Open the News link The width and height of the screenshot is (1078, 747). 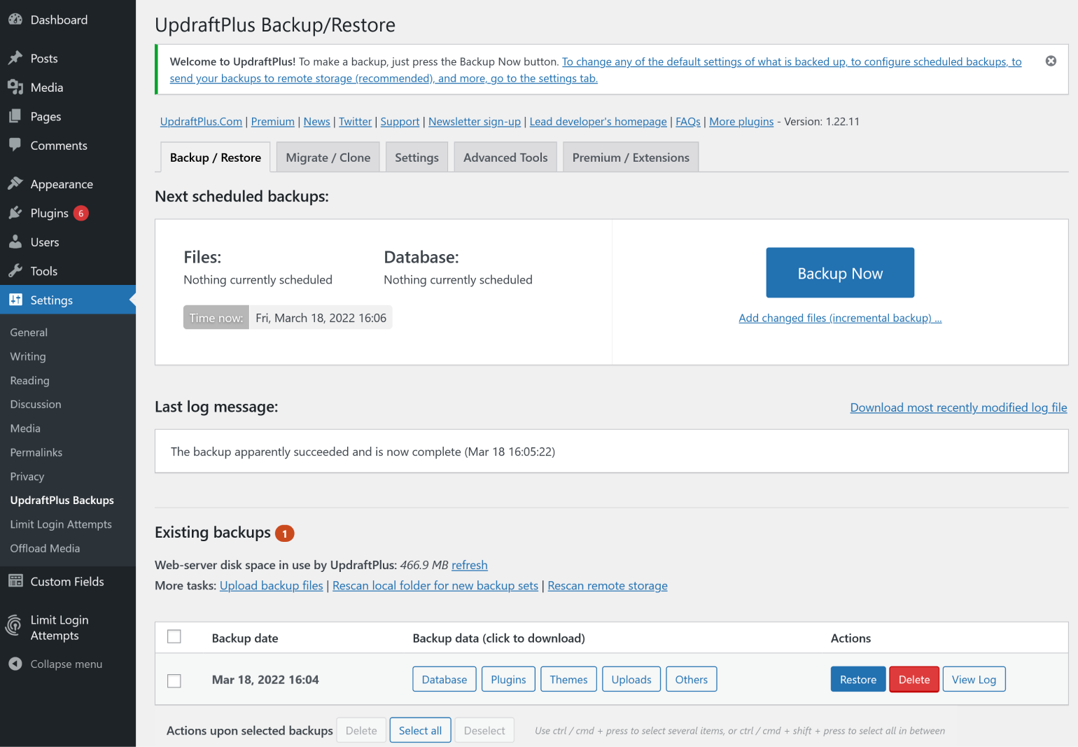(x=316, y=121)
